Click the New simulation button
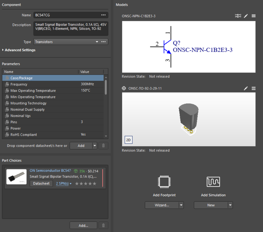The height and width of the screenshot is (232, 263). (211, 205)
